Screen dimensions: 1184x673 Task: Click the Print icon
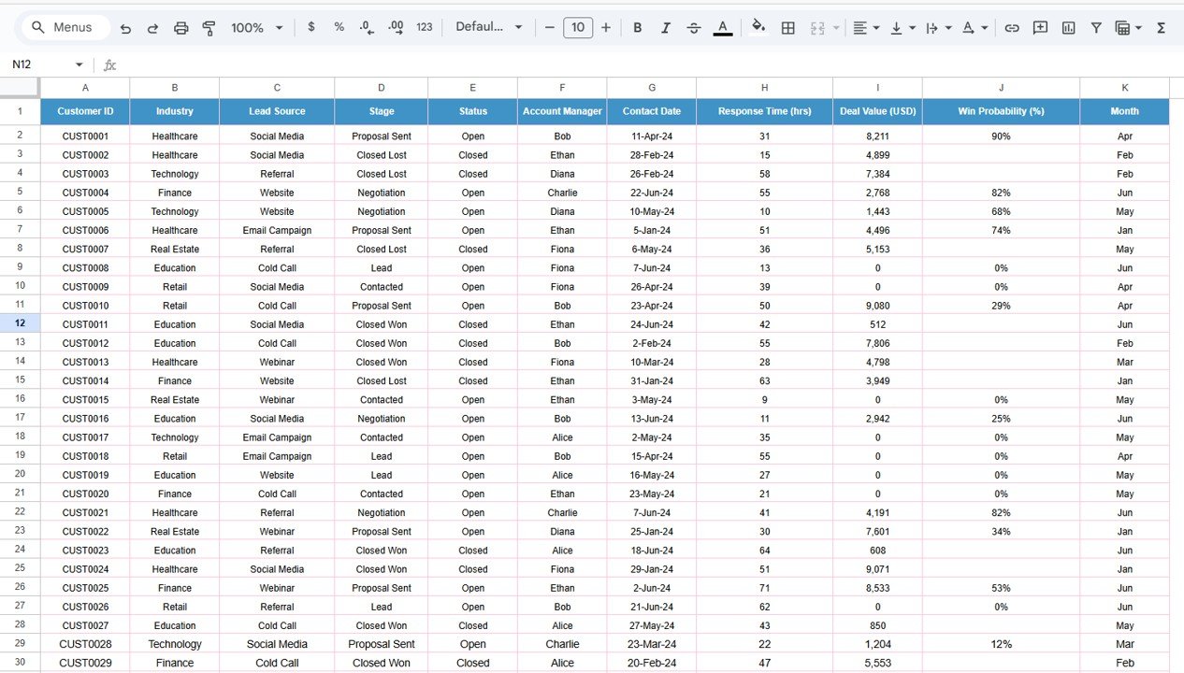[181, 28]
